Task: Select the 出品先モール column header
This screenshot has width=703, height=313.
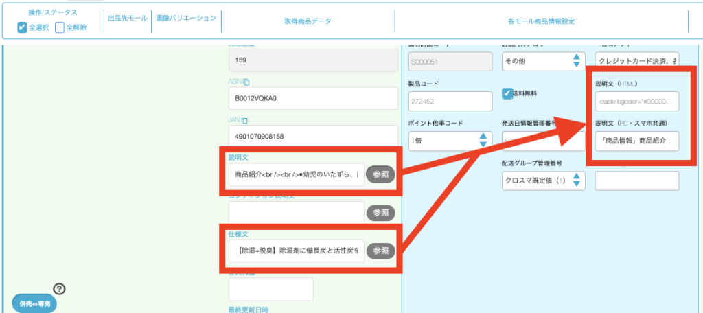Action: coord(128,19)
